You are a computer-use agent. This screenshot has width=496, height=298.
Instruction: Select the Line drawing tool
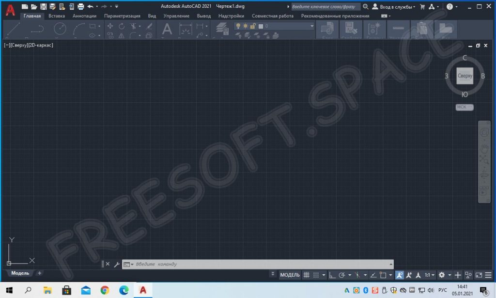click(x=13, y=29)
